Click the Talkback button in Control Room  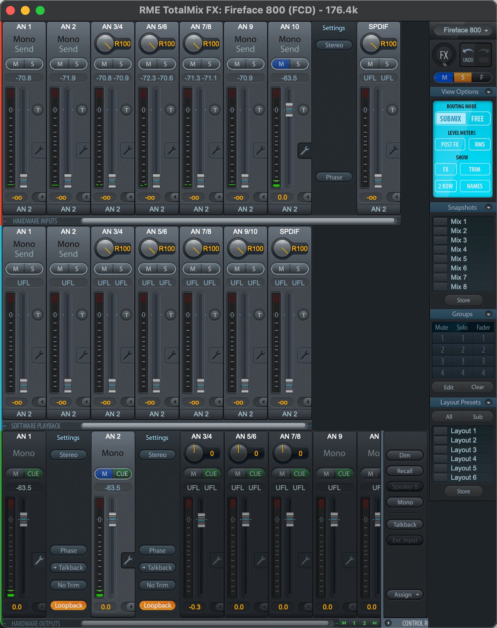coord(405,524)
